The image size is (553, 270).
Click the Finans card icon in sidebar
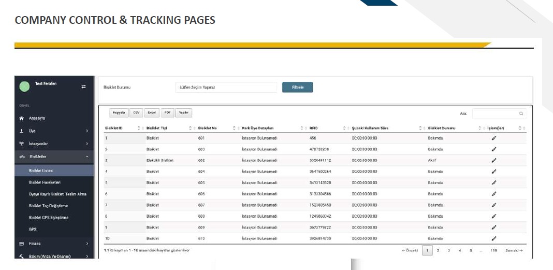[x=22, y=244]
